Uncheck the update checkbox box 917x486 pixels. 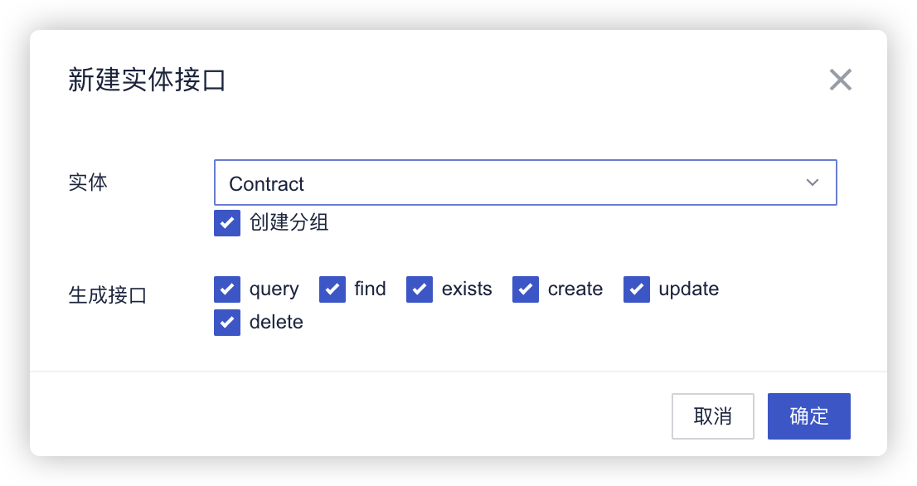tap(637, 289)
